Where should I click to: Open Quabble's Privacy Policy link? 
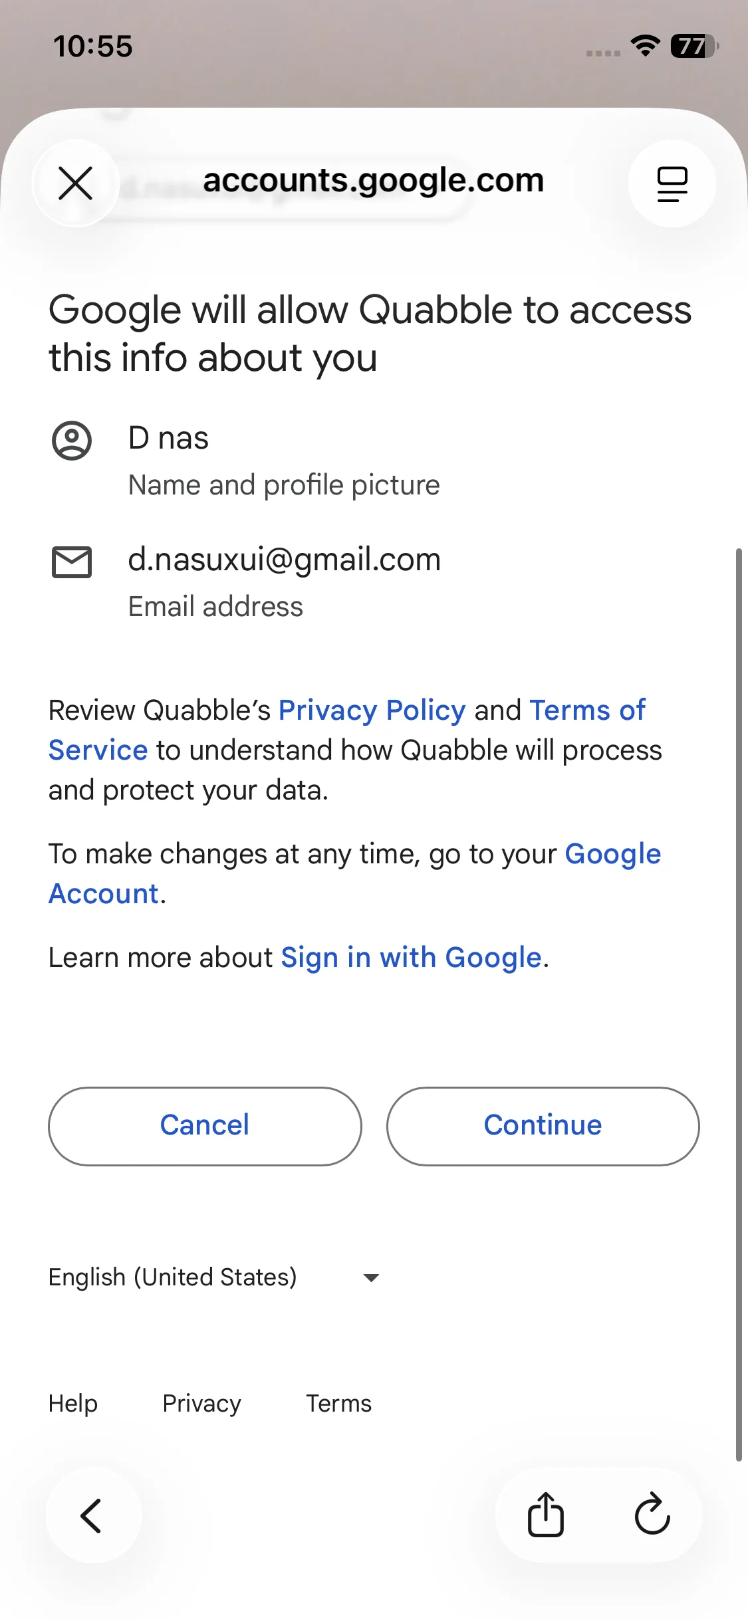pos(372,710)
